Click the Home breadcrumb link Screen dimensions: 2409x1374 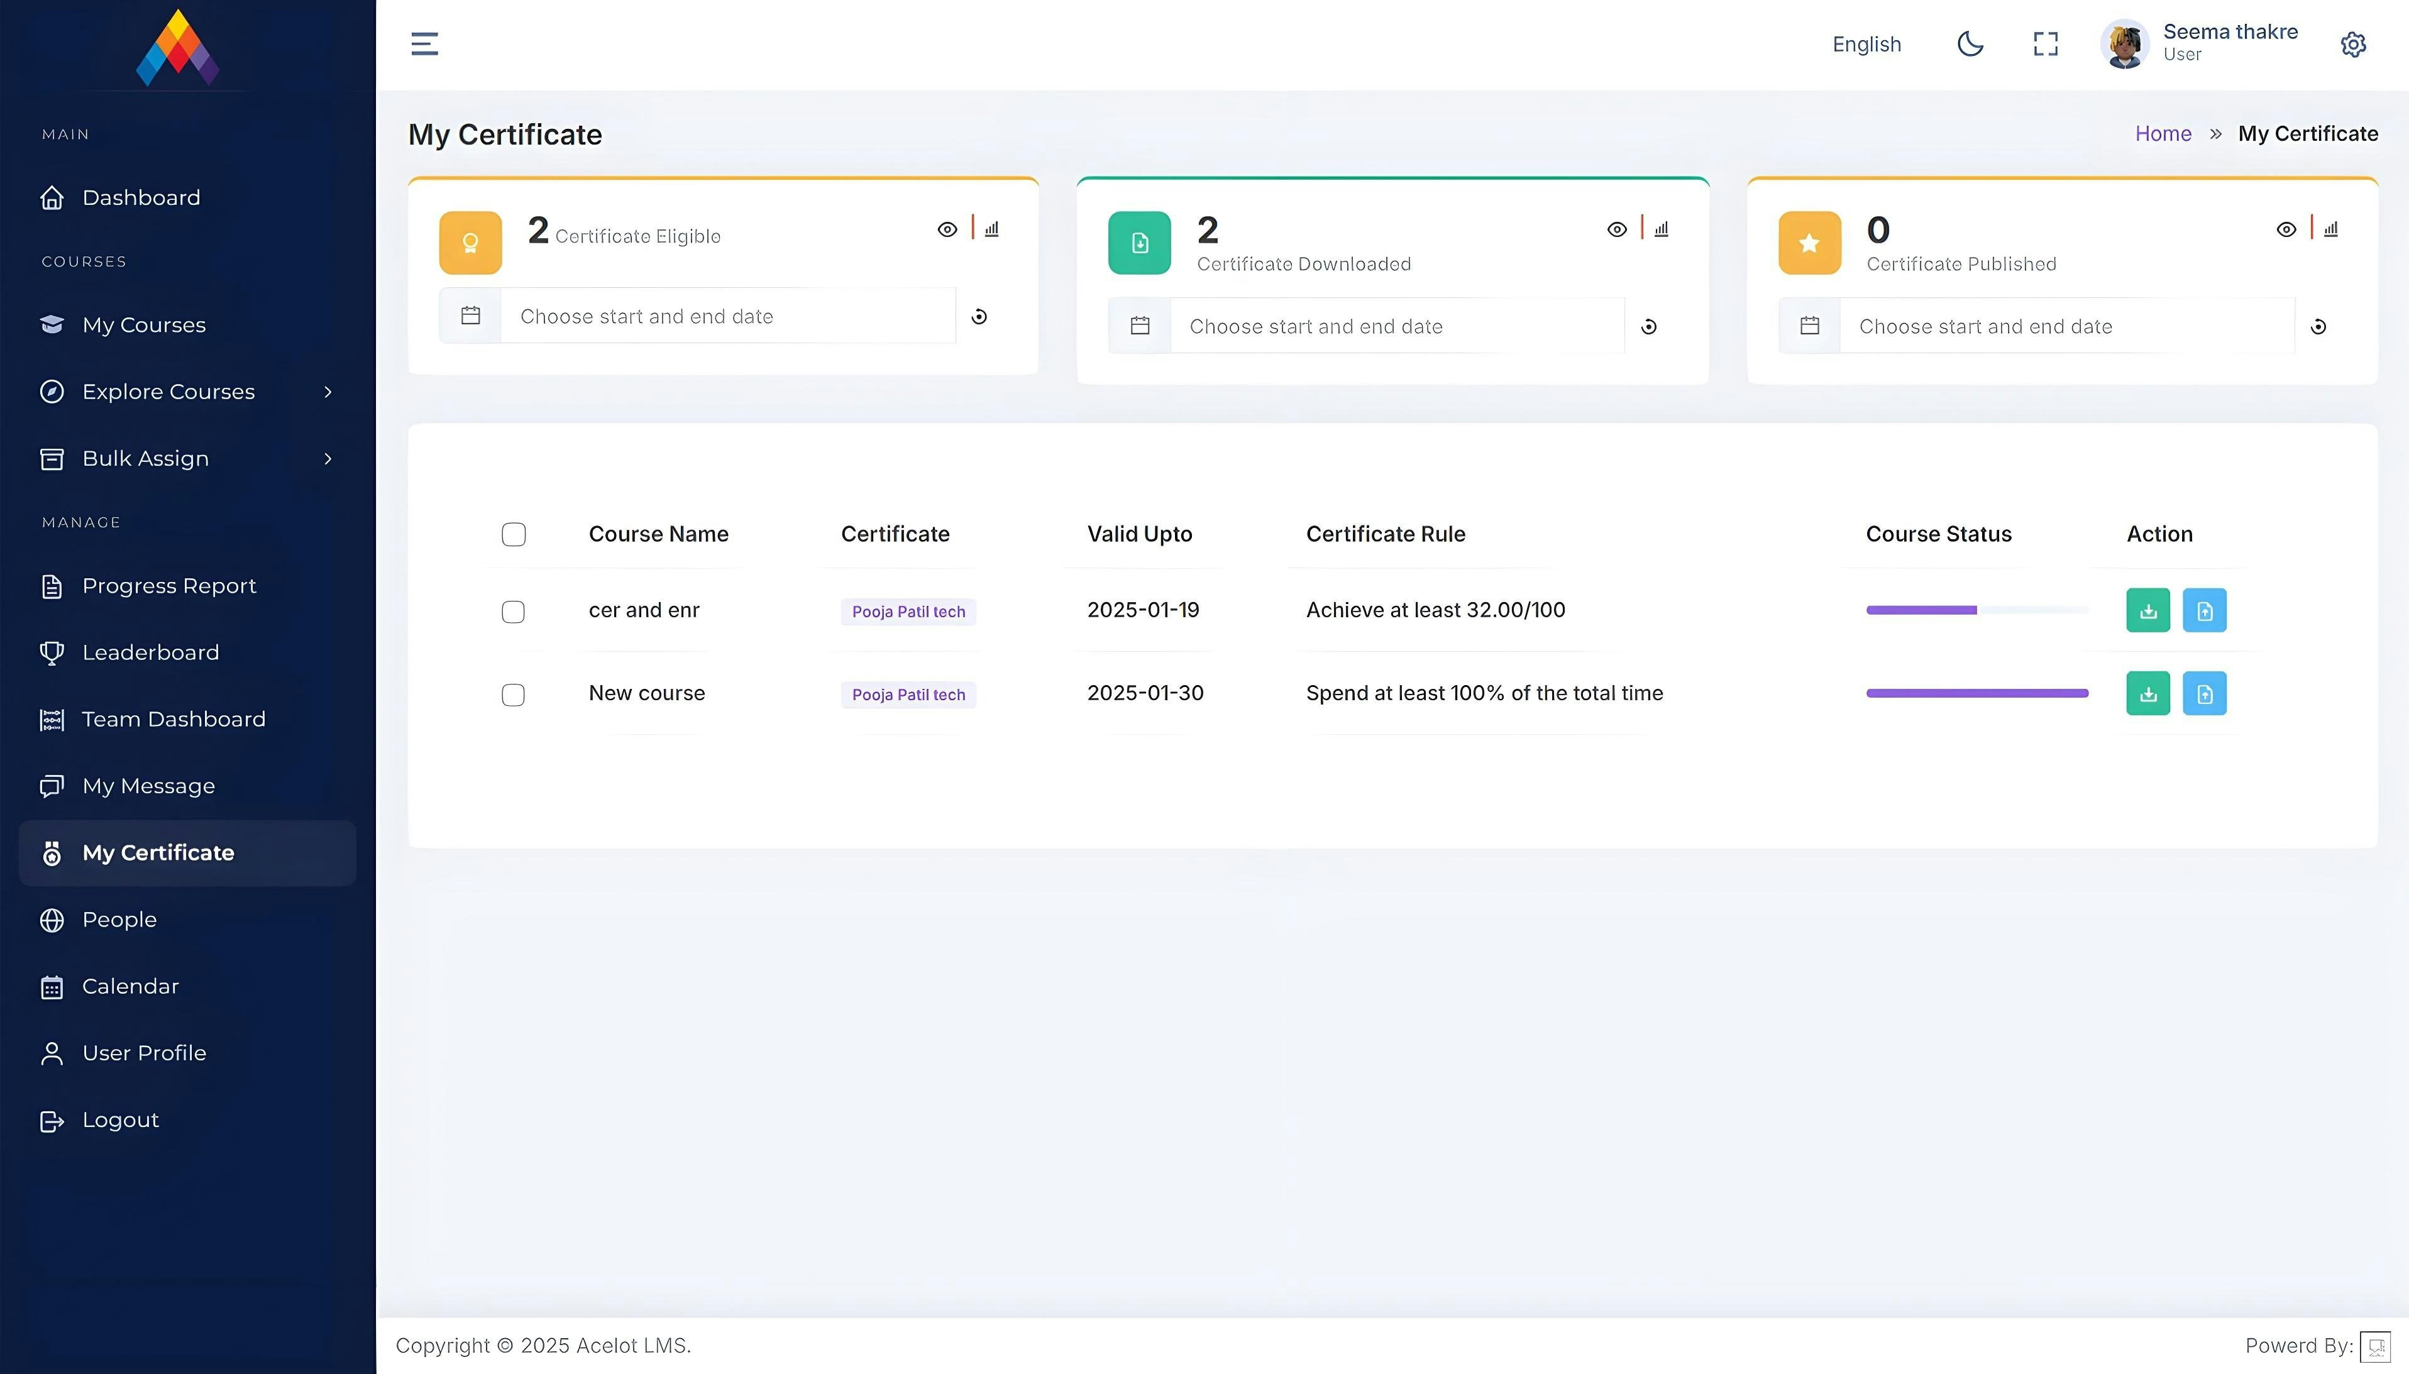(2163, 134)
